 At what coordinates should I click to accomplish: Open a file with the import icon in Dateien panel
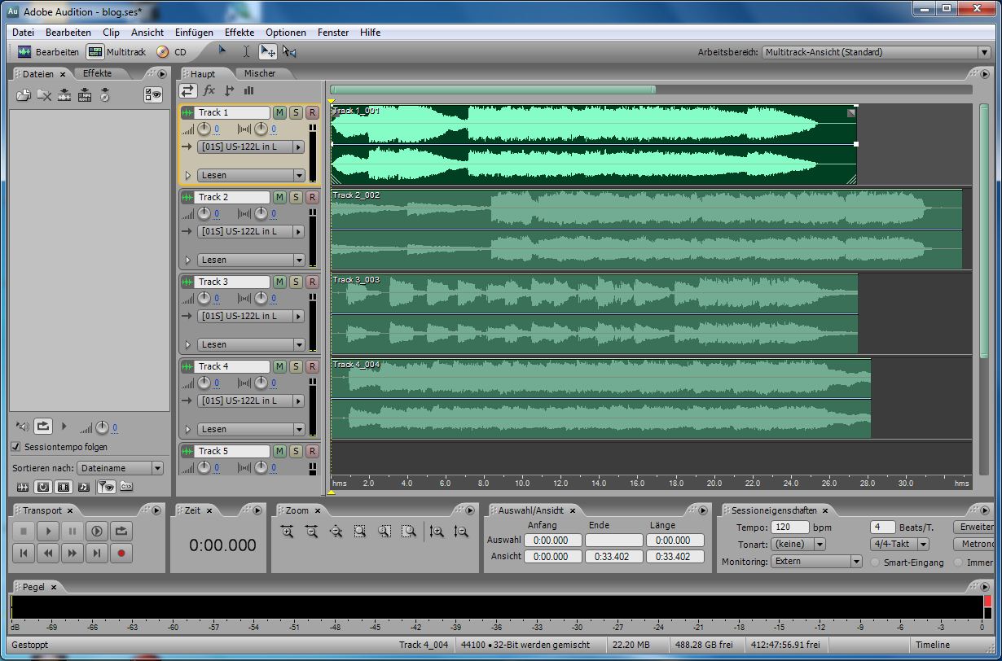coord(23,94)
